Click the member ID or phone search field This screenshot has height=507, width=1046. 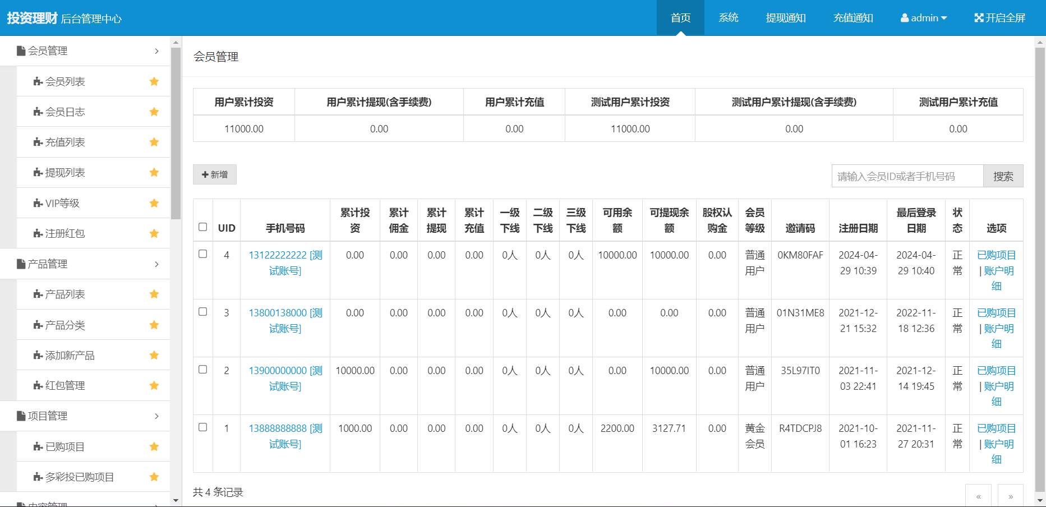(x=907, y=176)
